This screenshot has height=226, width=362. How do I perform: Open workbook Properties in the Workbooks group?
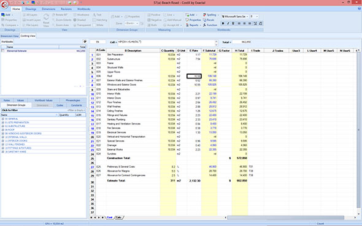(x=193, y=20)
